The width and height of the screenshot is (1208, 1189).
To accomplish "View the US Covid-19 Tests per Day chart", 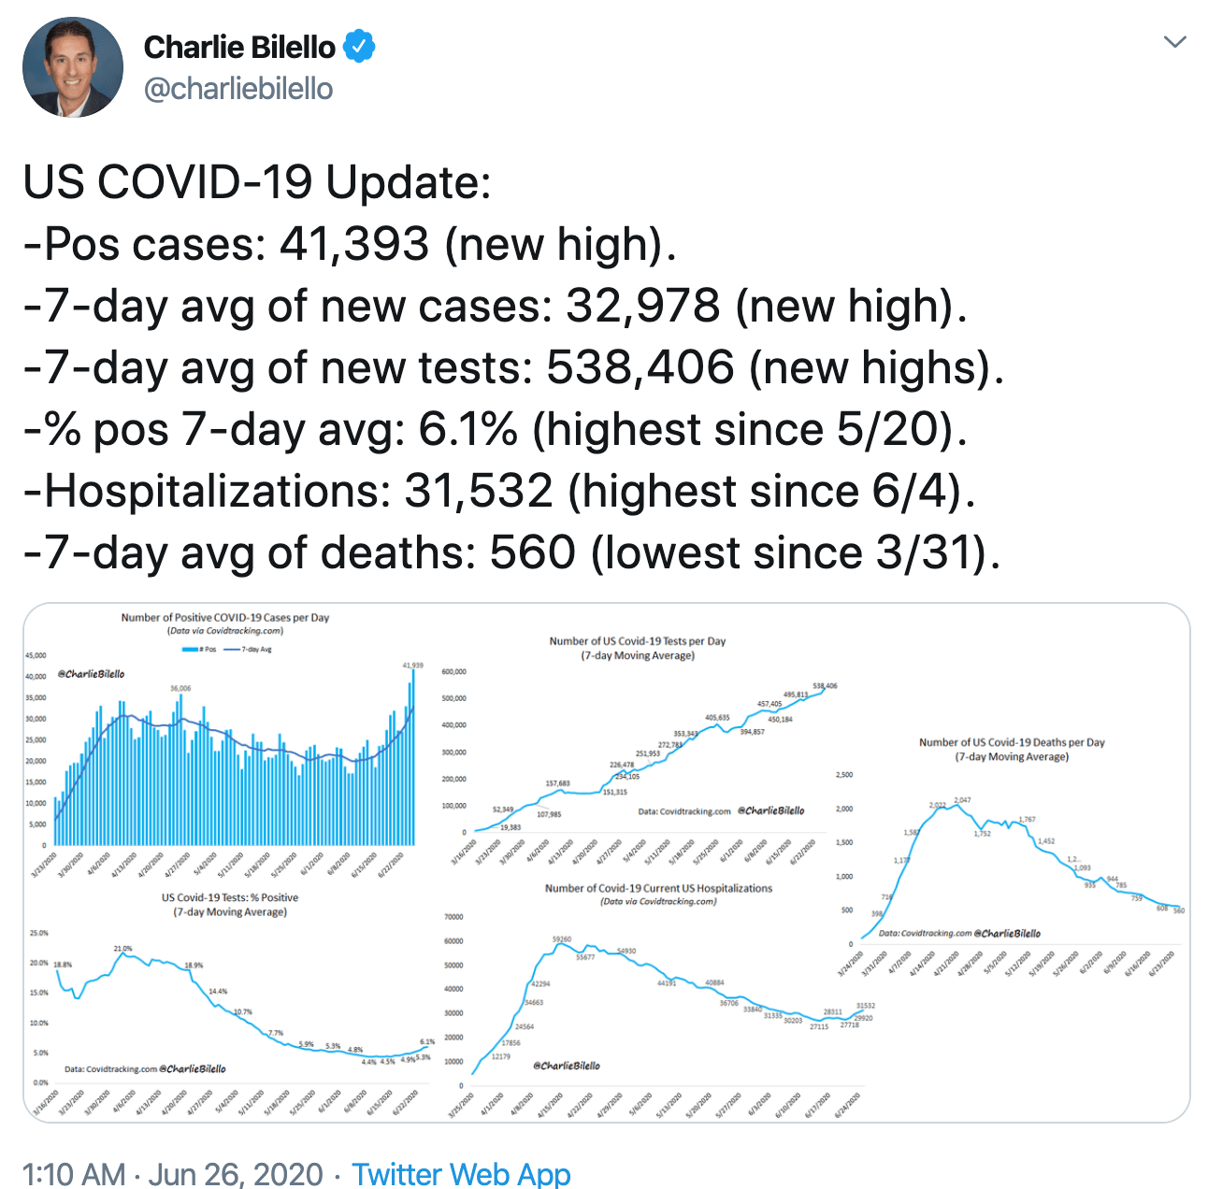I will point(636,748).
